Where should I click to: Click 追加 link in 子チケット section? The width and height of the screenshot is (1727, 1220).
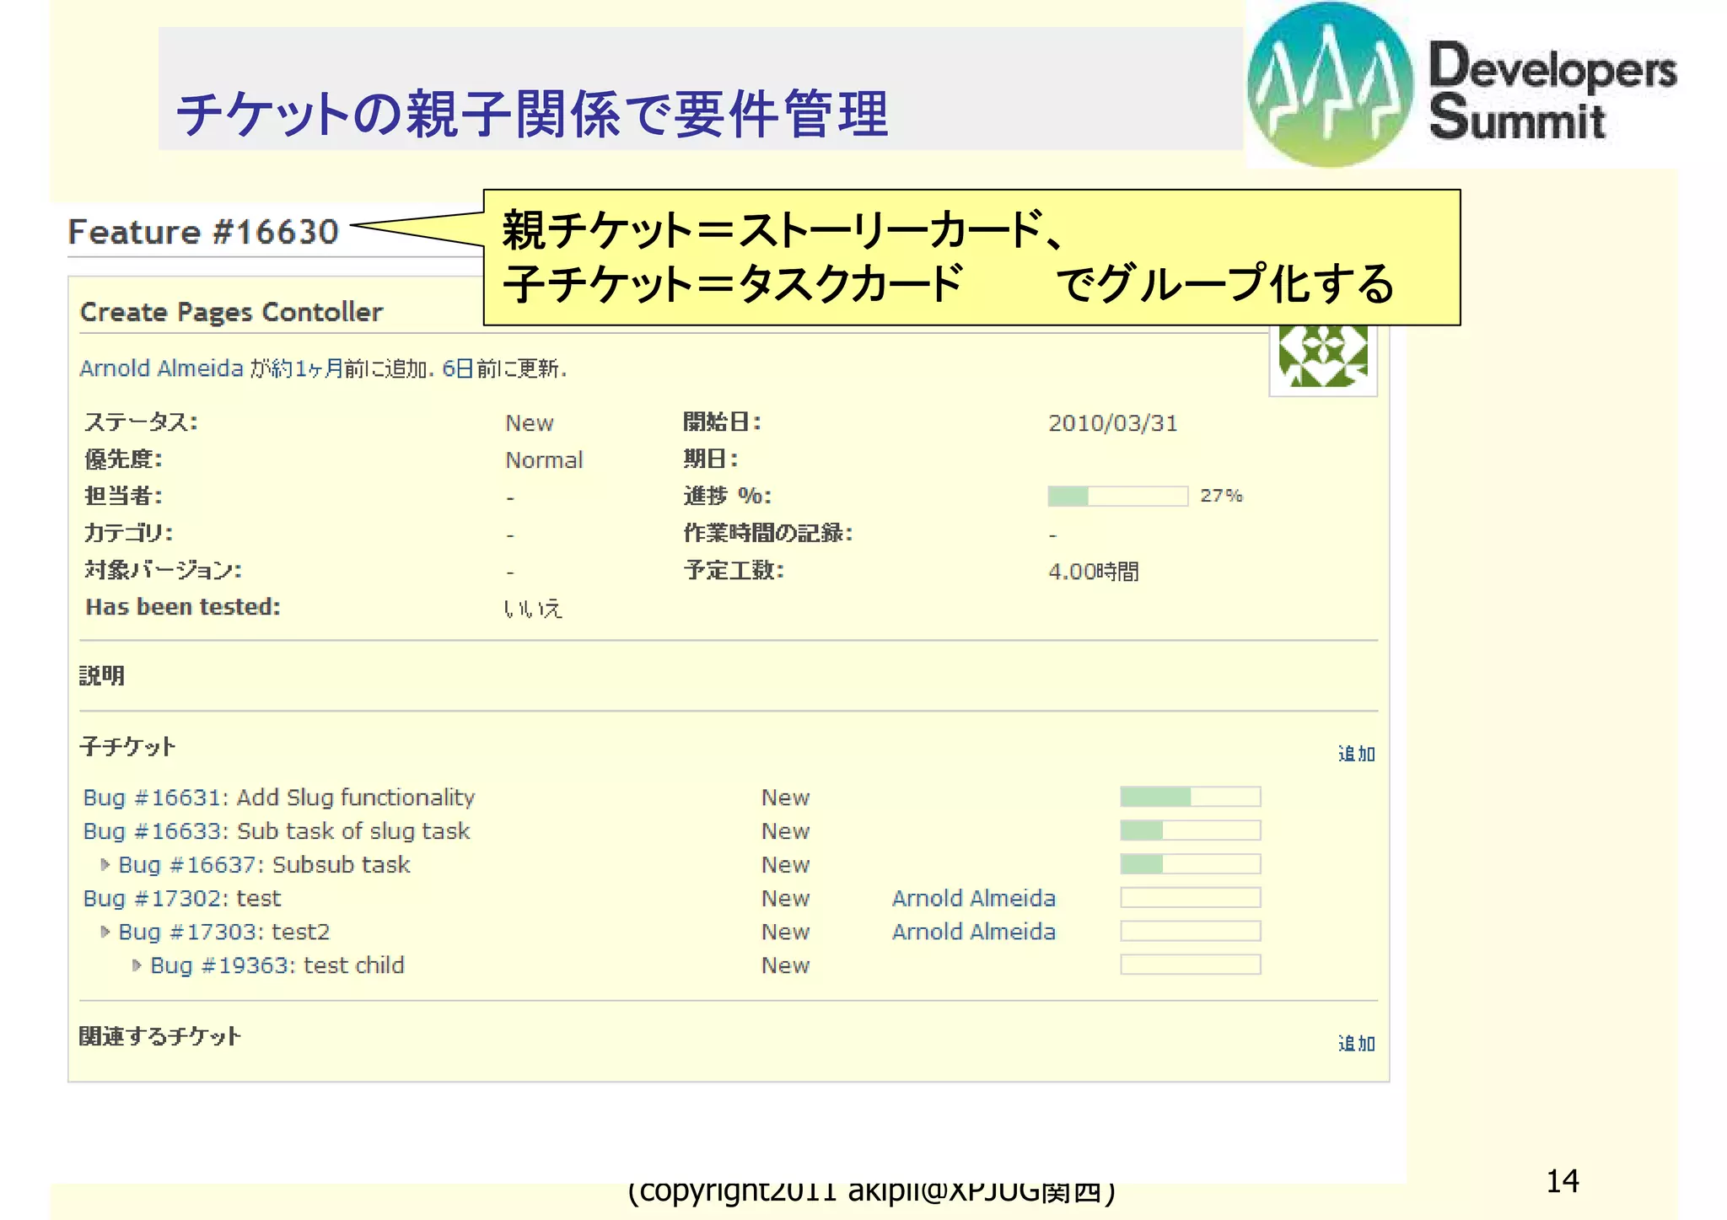(1356, 753)
